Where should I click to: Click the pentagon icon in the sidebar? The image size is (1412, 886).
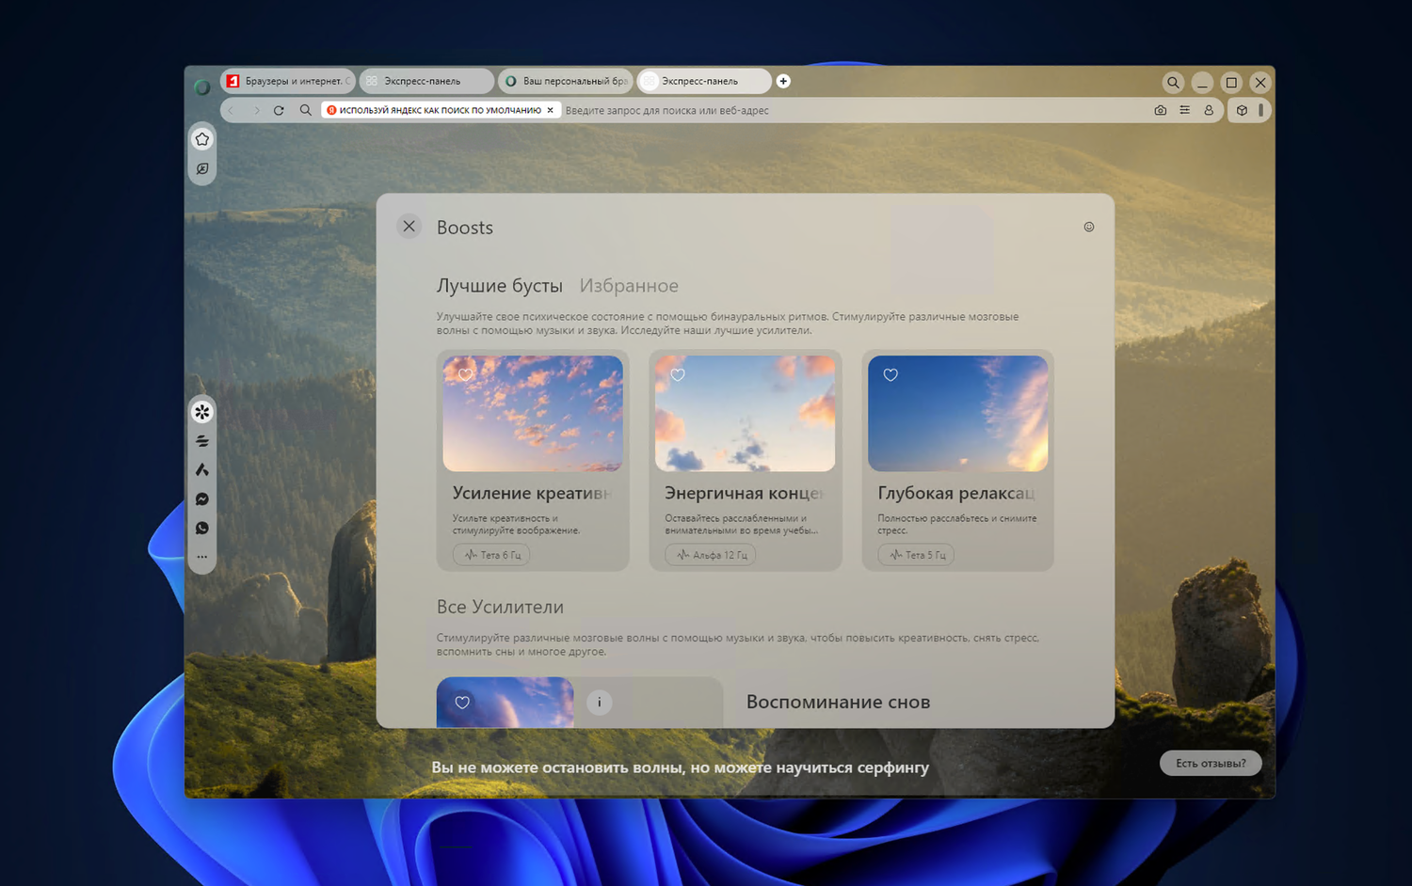click(202, 139)
